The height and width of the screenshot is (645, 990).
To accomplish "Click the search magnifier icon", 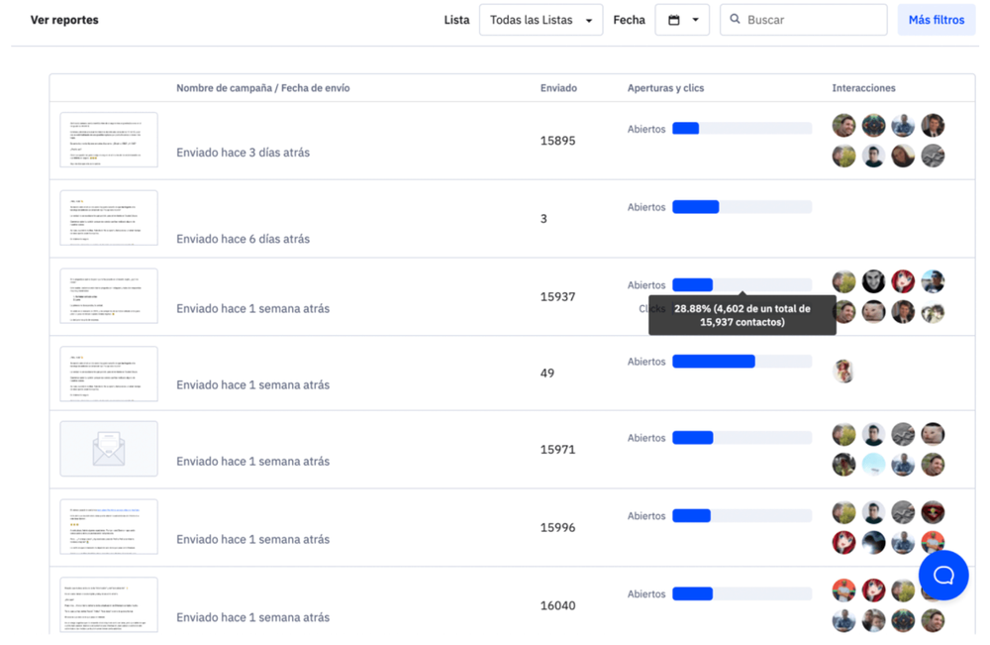I will 735,20.
